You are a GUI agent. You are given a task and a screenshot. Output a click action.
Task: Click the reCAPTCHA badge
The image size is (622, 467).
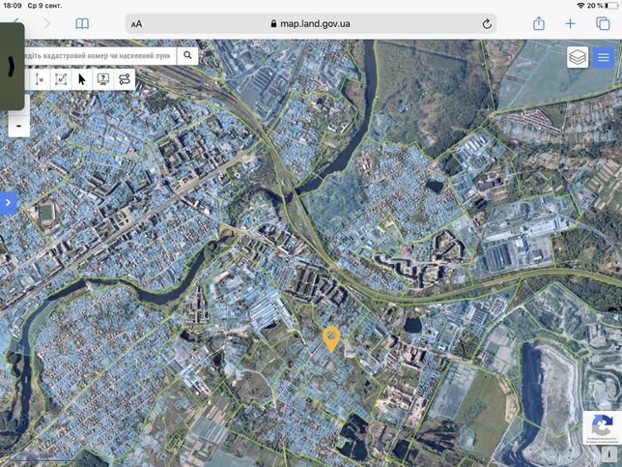602,427
